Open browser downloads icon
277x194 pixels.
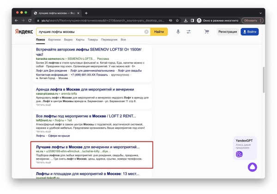(186, 21)
